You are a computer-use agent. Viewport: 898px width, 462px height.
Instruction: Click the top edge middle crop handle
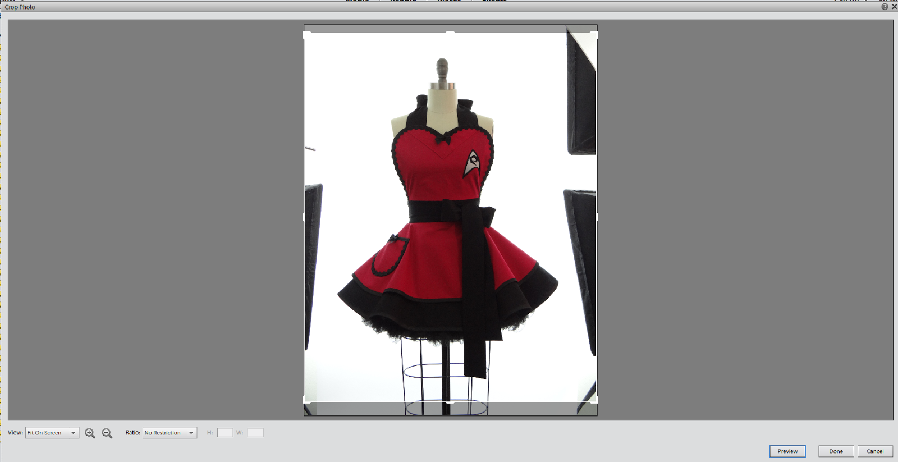450,33
